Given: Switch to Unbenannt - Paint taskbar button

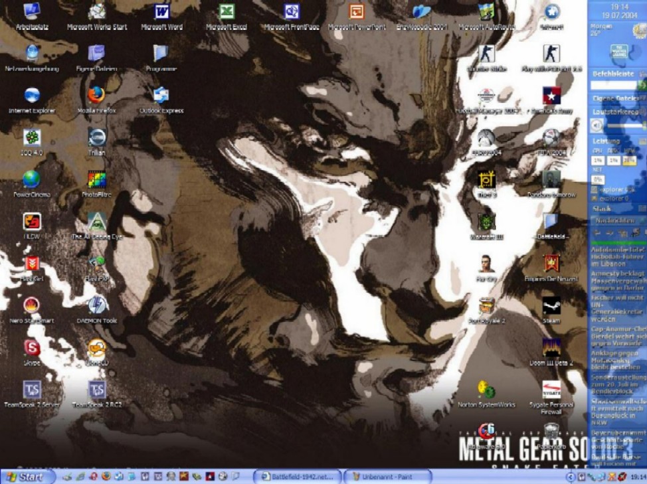Looking at the screenshot, I should (x=387, y=477).
